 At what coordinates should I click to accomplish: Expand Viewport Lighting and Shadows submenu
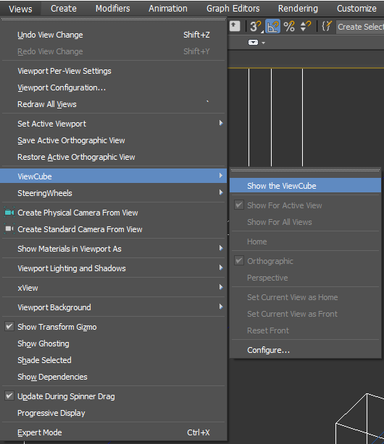click(x=114, y=268)
